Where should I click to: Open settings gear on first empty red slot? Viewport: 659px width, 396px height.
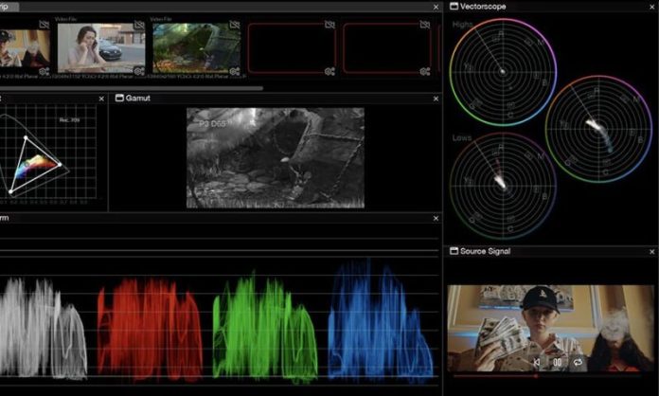329,71
